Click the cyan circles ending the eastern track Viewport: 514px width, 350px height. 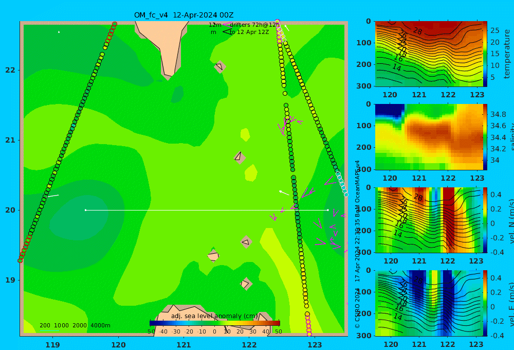tap(342, 184)
